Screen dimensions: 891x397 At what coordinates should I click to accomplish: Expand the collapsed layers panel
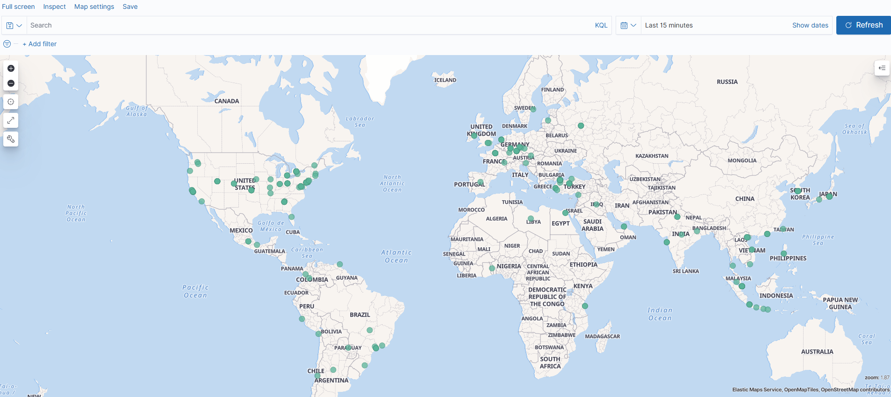click(882, 68)
